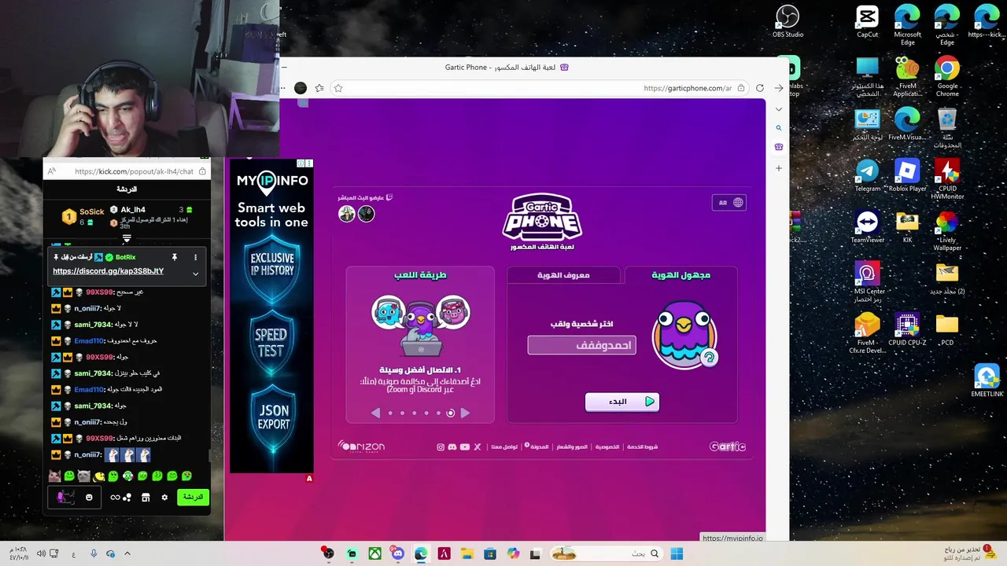
Task: Open شروط الخدمة terms of service link
Action: (x=642, y=447)
